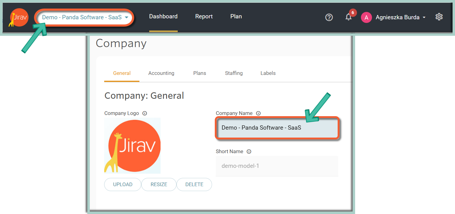Click the Company: General heading
Viewport: 455px width, 214px height.
pos(144,96)
